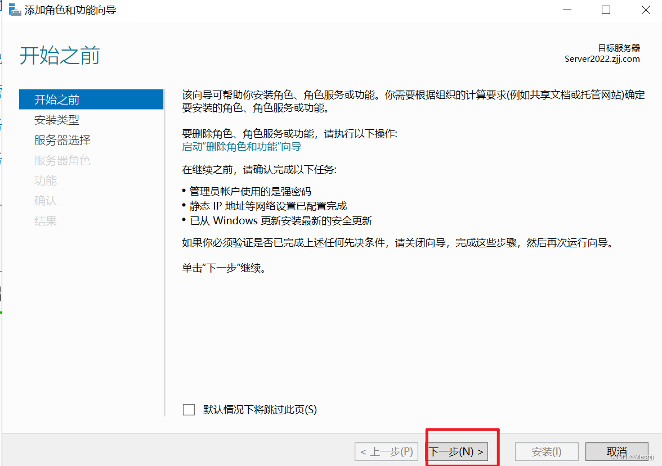Click the large 开始之前 page heading
This screenshot has height=466, width=662.
[x=60, y=56]
